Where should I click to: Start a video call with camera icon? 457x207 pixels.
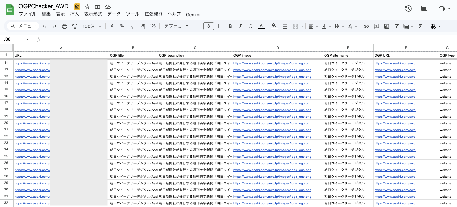(441, 9)
